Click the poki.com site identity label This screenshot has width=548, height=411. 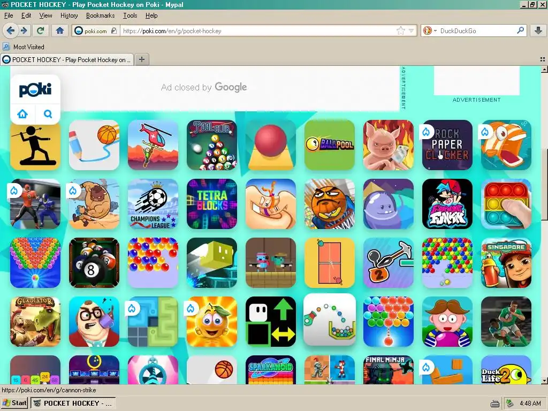pos(95,31)
